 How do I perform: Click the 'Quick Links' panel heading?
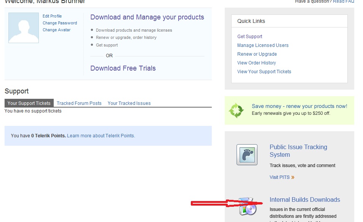[x=251, y=21]
